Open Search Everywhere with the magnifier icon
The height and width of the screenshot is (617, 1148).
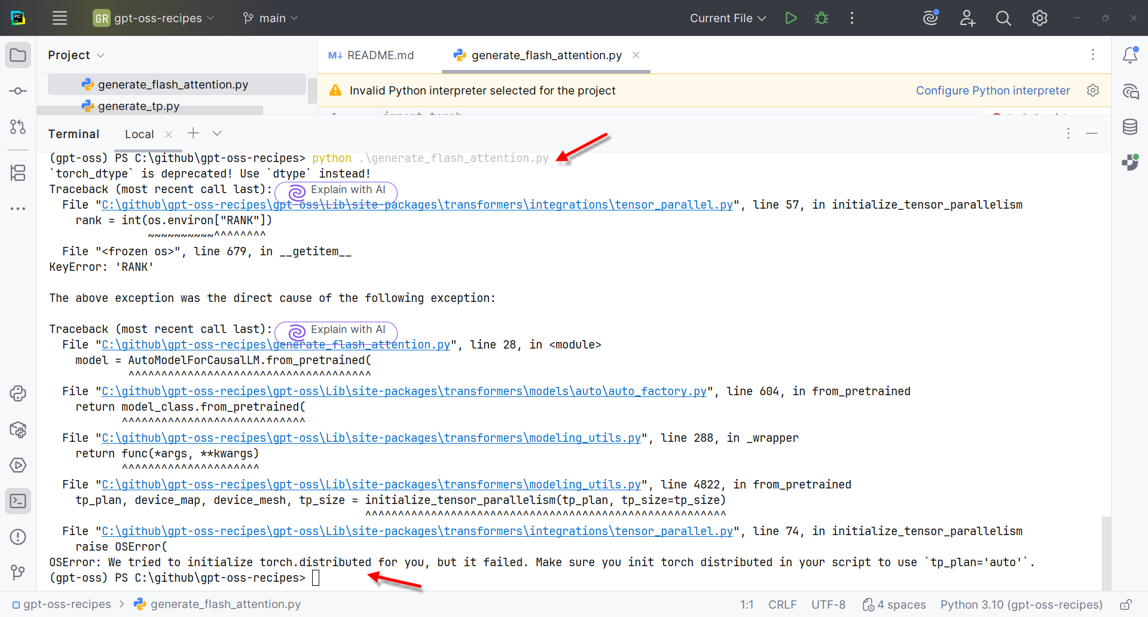coord(1003,18)
